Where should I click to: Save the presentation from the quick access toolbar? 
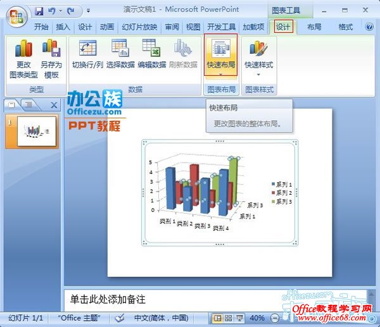pyautogui.click(x=39, y=11)
